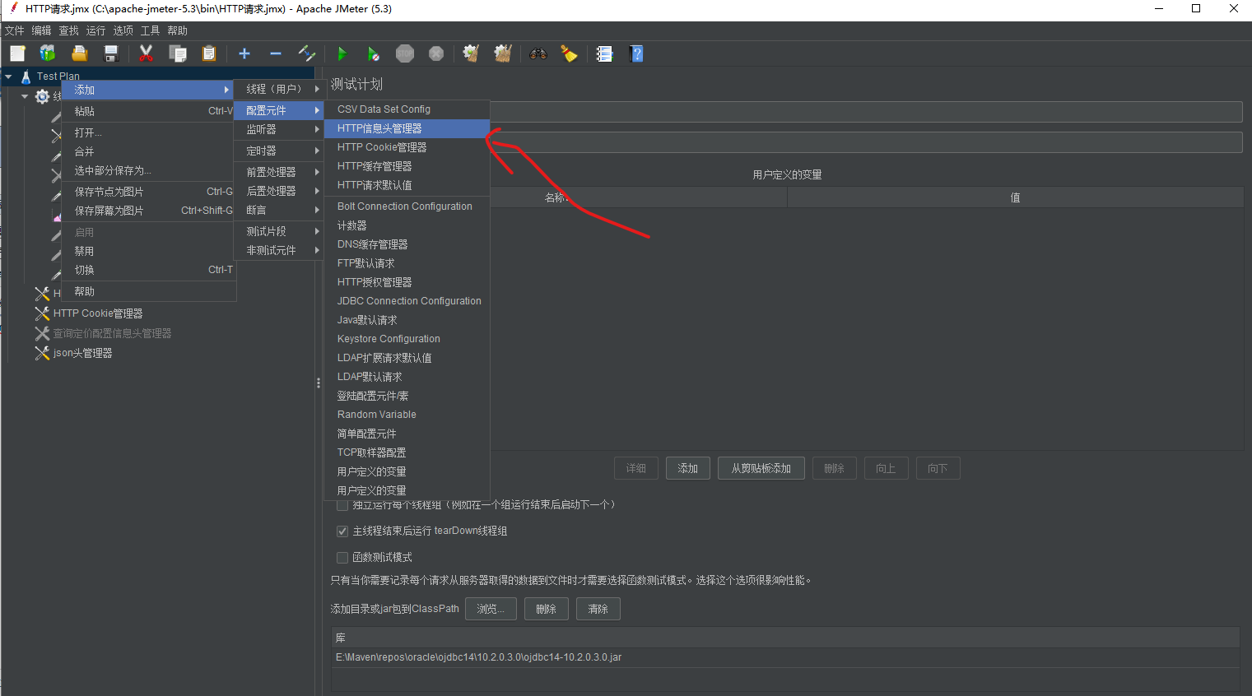Collapse the thread group tree node arrow
The height and width of the screenshot is (696, 1252).
click(x=25, y=96)
